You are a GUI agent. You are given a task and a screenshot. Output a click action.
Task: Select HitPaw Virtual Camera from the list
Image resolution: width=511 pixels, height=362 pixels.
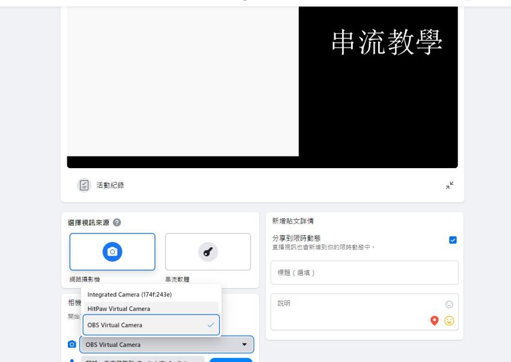pos(118,308)
